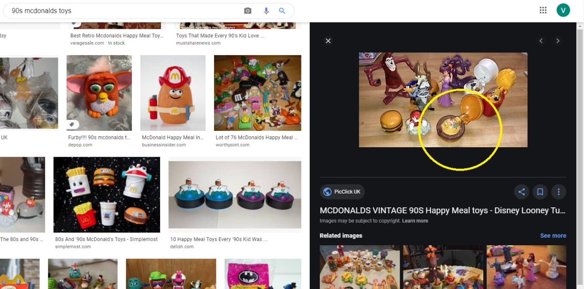This screenshot has width=584, height=289.
Task: Open the account avatar labeled V
Action: (563, 10)
